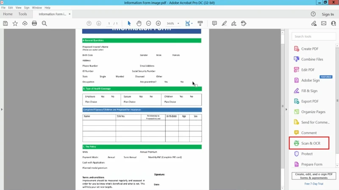Open help with the question mark icon
This screenshot has width=339, height=190.
coord(313,14)
